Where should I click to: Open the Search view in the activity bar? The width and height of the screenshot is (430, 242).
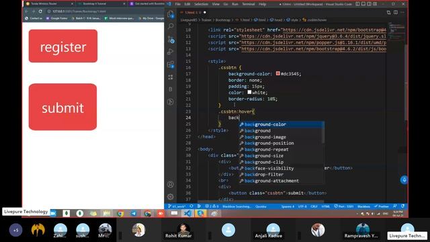click(171, 26)
